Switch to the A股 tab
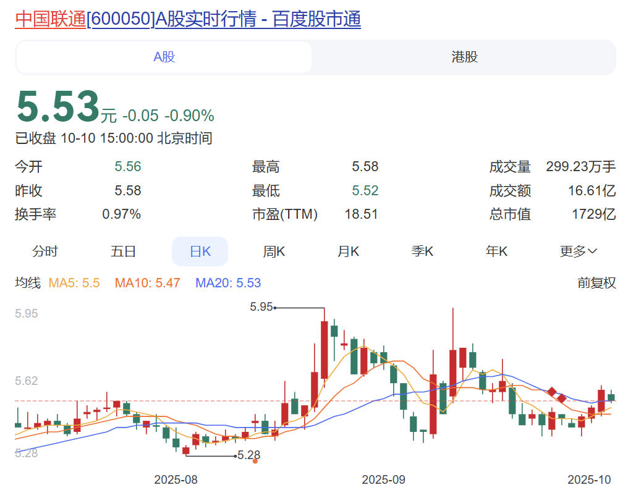This screenshot has width=628, height=498. point(164,57)
